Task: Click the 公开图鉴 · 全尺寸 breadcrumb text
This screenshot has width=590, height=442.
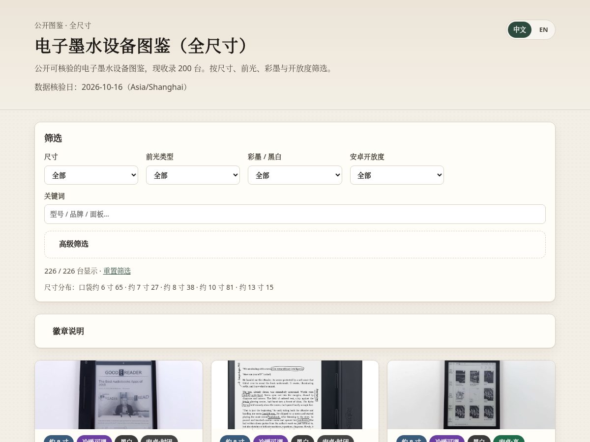Action: (63, 26)
